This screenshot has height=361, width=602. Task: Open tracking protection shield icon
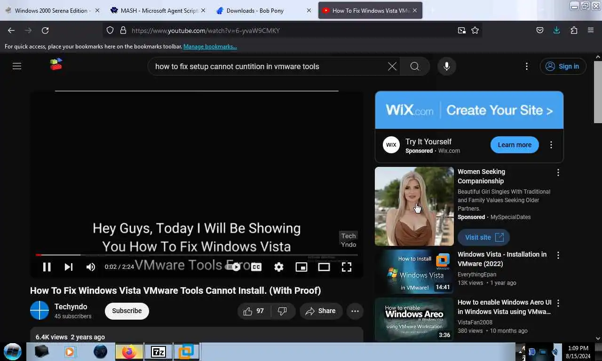(x=110, y=30)
